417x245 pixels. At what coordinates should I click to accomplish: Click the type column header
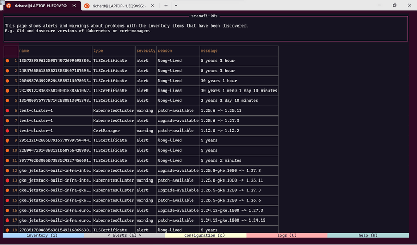[x=98, y=50]
